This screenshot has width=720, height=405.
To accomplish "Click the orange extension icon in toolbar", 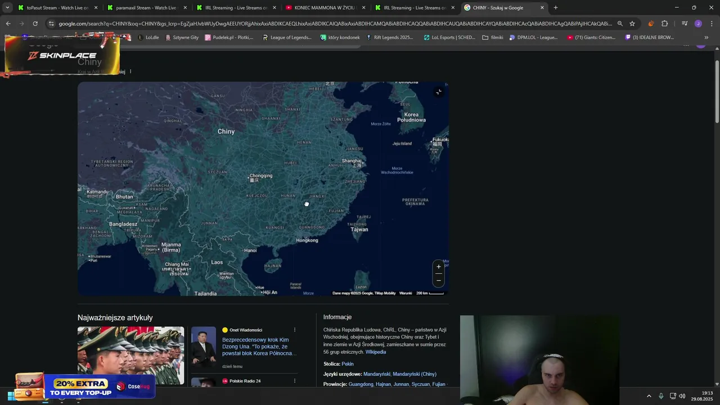I will coord(651,24).
